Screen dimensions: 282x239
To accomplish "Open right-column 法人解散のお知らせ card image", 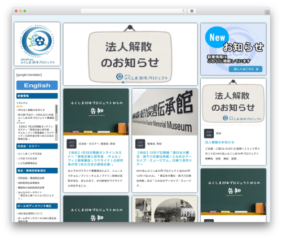I will (x=233, y=102).
